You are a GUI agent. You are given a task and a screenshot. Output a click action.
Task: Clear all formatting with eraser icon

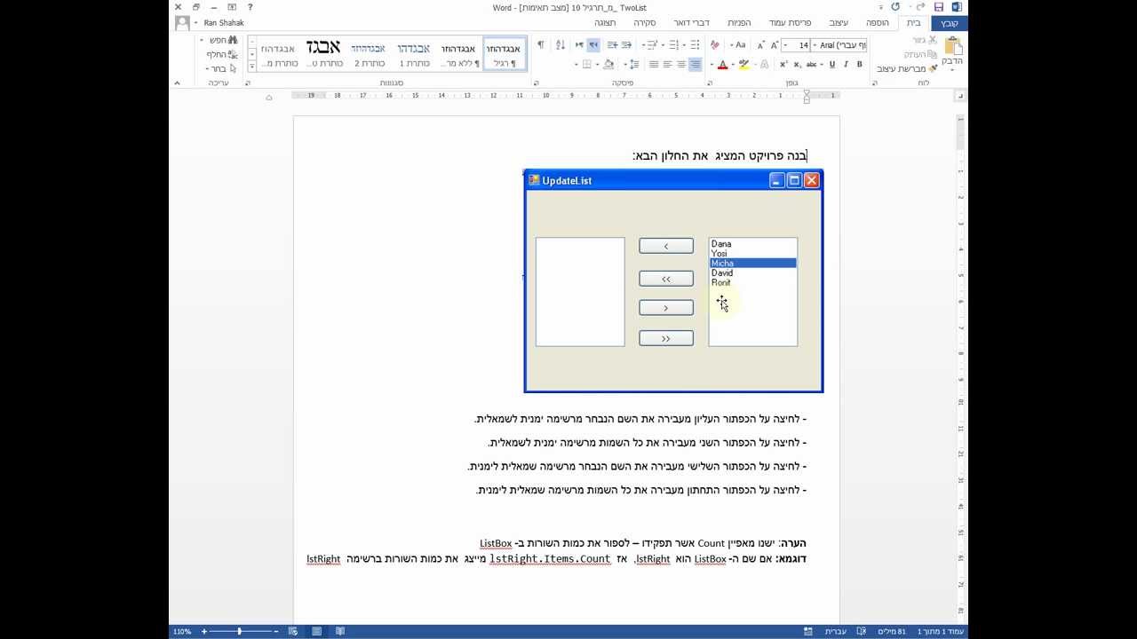point(715,45)
